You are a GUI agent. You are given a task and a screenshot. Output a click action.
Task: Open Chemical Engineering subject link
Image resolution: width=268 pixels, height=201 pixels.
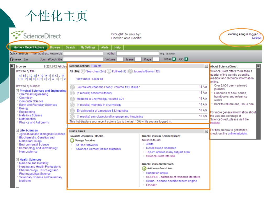pyautogui.click(x=34, y=94)
